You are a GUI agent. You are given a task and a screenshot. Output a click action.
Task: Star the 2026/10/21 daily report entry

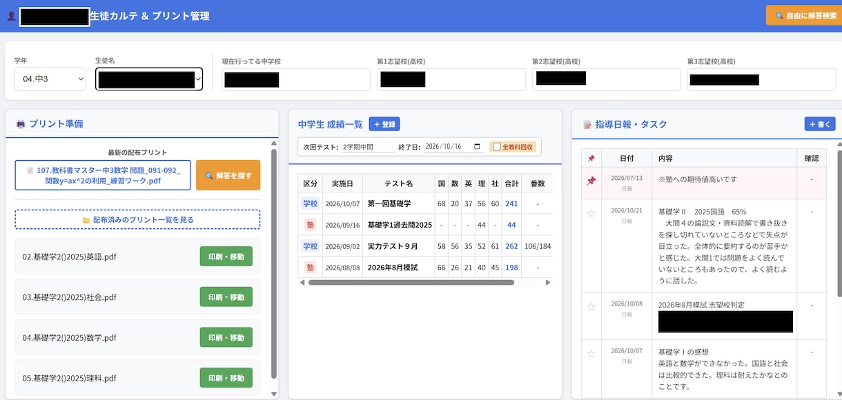click(591, 214)
